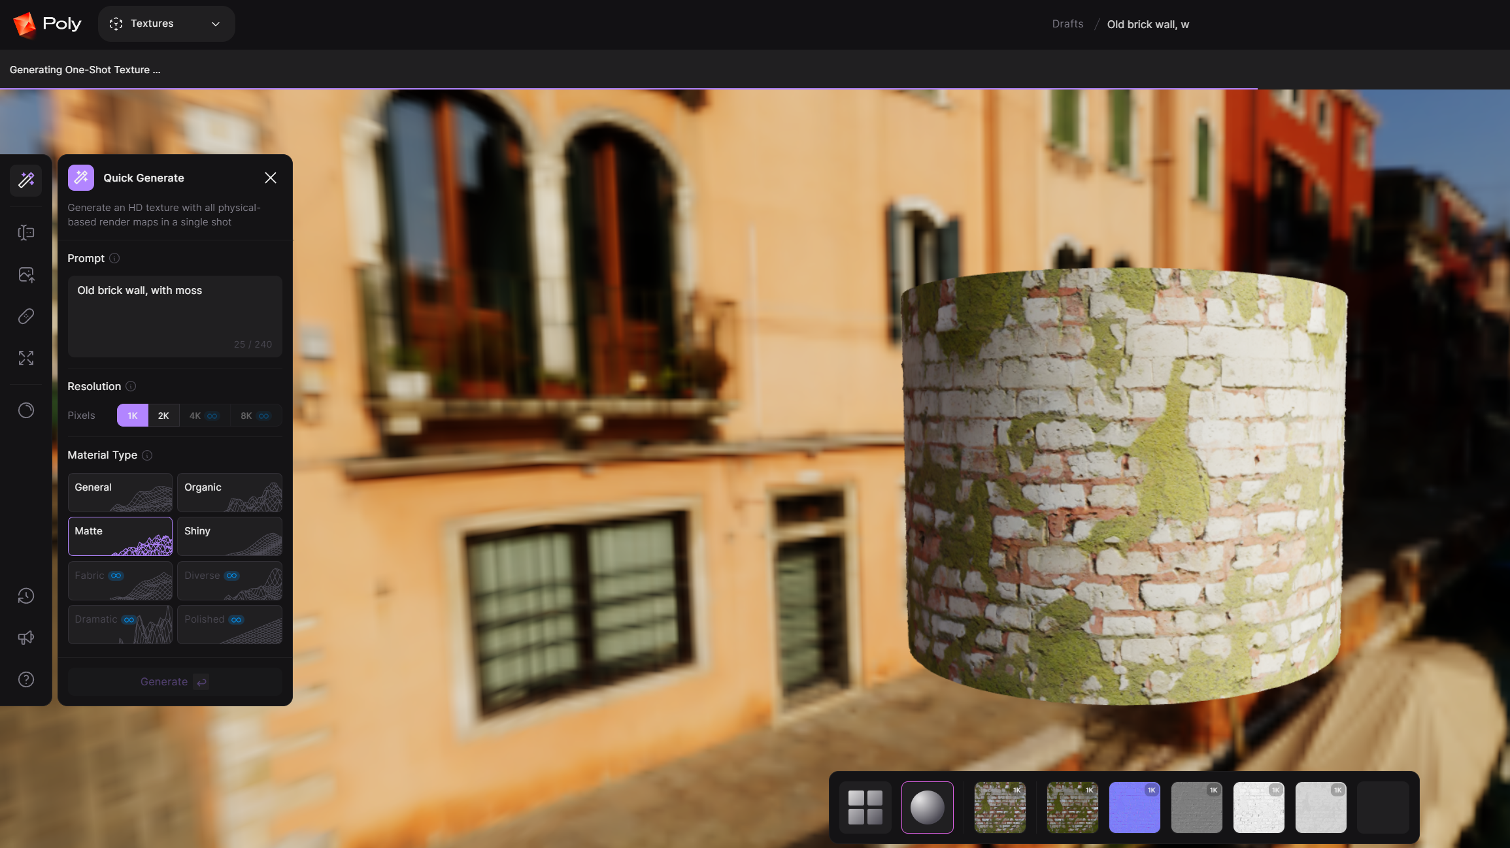Click the magic wand Quick Generate sidebar icon
Image resolution: width=1510 pixels, height=848 pixels.
(26, 180)
